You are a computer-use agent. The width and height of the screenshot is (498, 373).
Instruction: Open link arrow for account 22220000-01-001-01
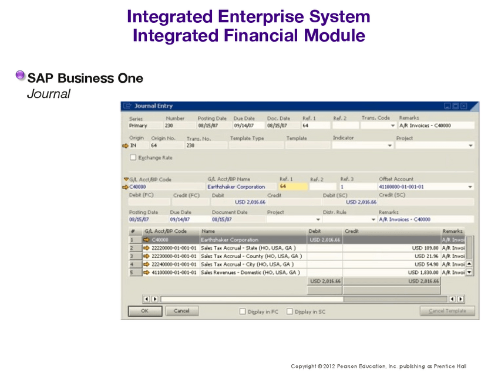tap(146, 248)
